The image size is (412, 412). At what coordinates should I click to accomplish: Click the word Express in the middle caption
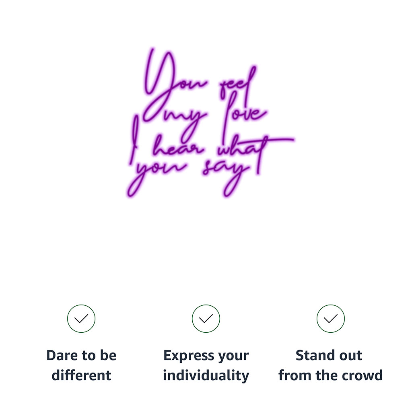[x=189, y=356]
